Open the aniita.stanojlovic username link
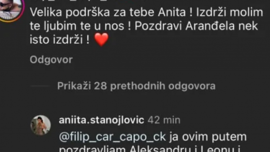 [x=101, y=120]
